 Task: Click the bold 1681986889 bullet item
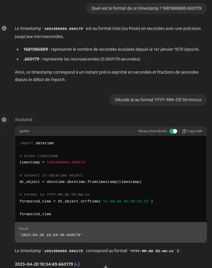[35, 49]
